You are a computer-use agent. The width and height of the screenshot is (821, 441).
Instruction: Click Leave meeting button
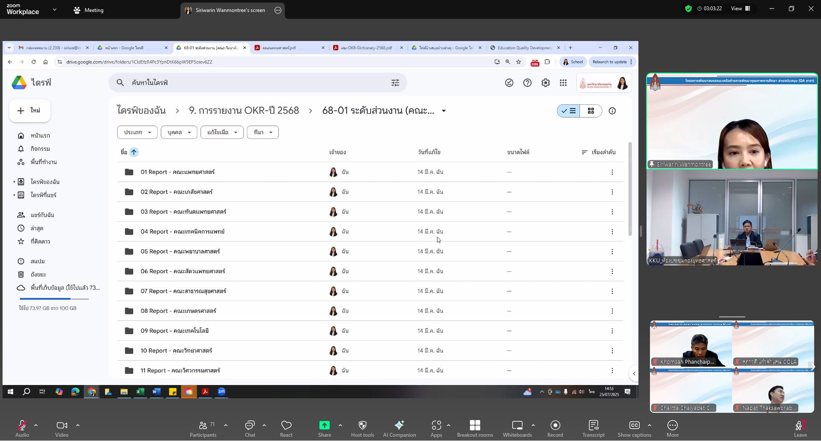click(x=800, y=429)
